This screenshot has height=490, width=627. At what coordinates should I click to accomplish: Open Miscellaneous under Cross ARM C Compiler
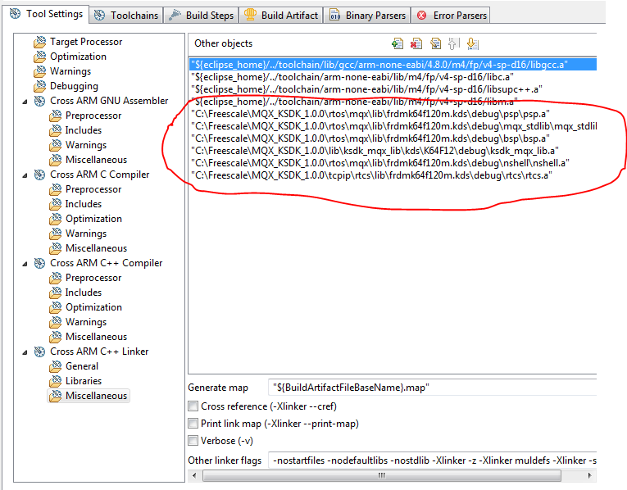click(88, 248)
